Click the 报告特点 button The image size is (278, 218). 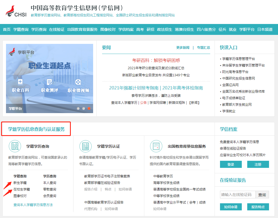258,207
